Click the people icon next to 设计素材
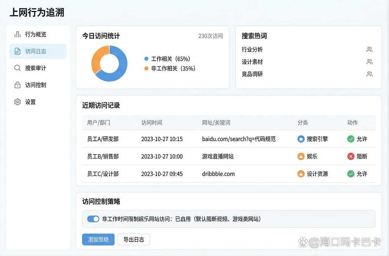 tap(369, 62)
